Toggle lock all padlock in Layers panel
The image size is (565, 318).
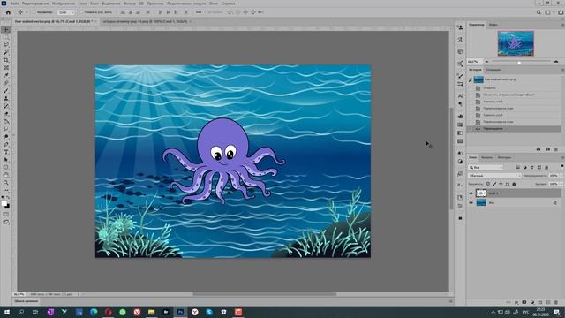click(514, 184)
